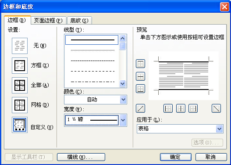This screenshot has height=165, width=231.
Task: Open the 应用于 dropdown showing 表格
Action: 180,129
